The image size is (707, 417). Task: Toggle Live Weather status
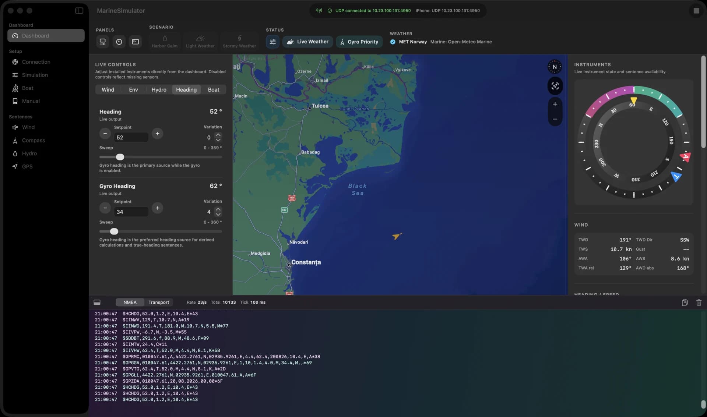(308, 42)
